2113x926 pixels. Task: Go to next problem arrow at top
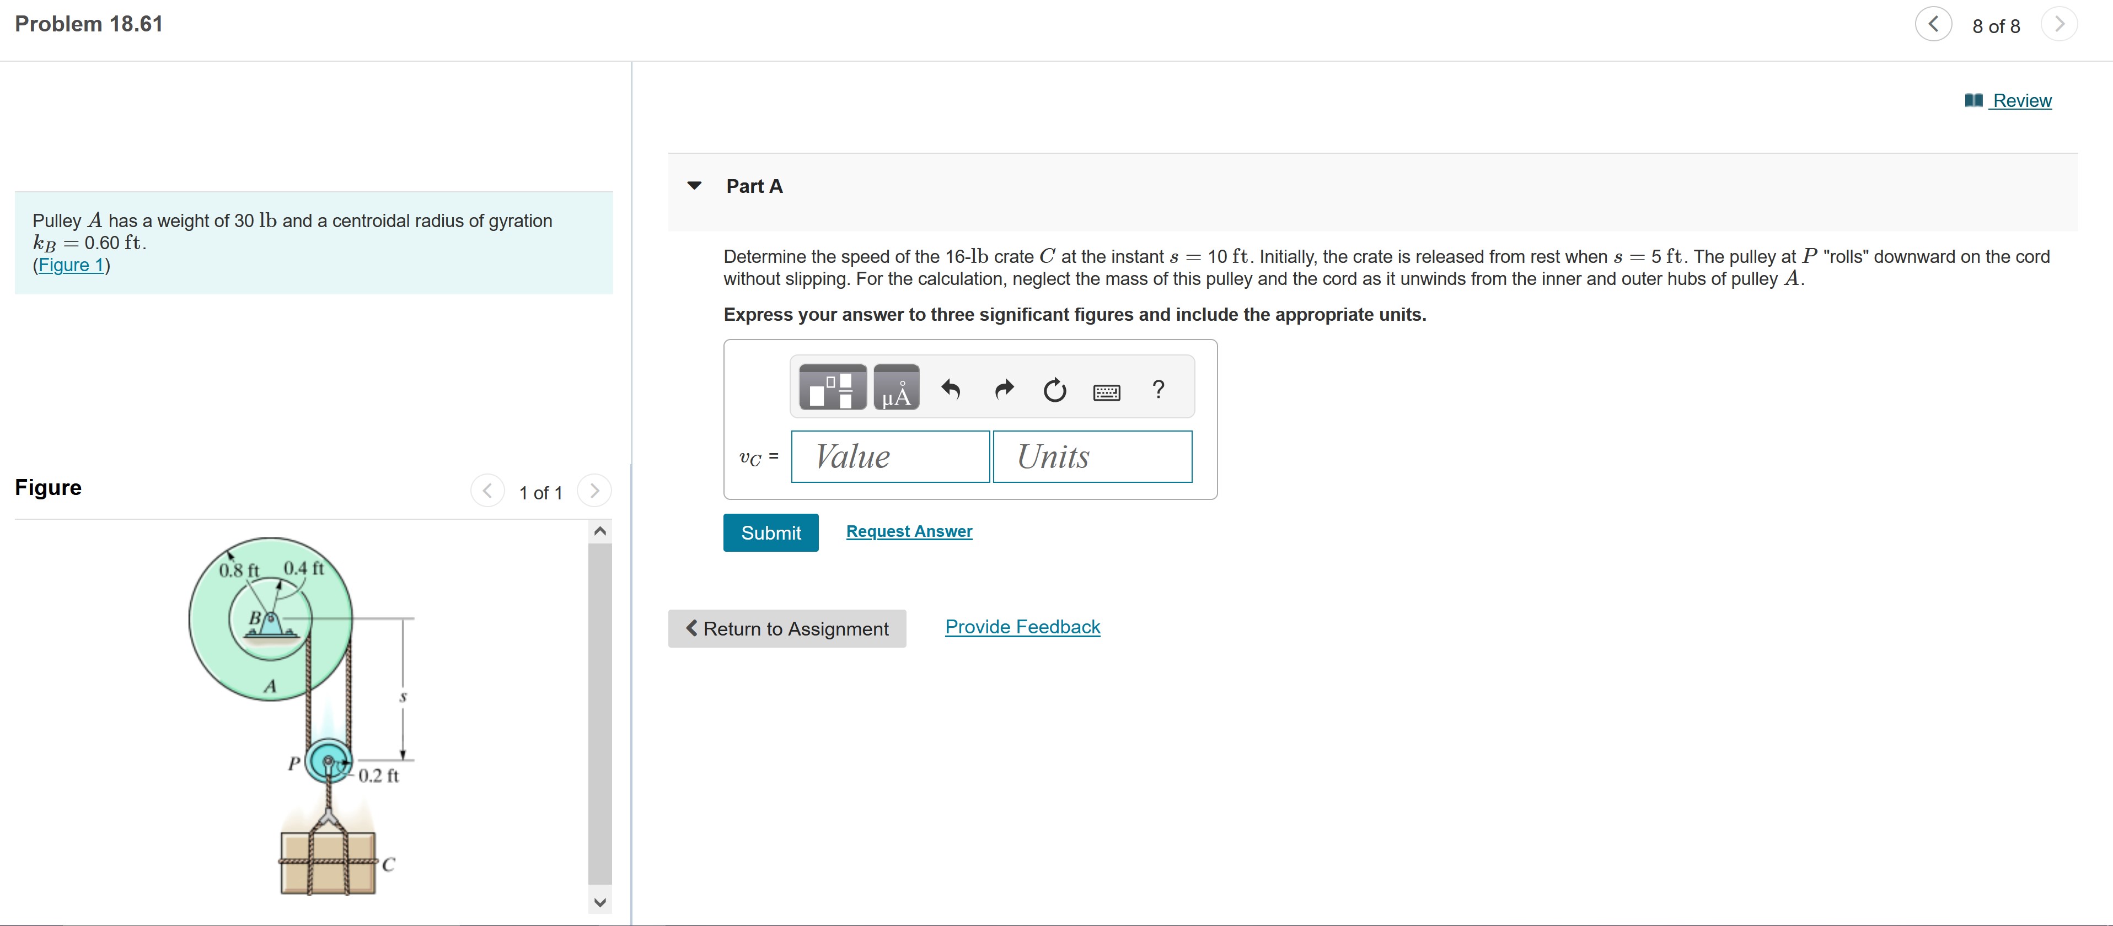(2059, 25)
